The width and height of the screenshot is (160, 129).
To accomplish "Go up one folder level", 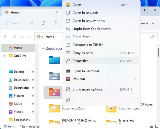I will (x=29, y=37).
